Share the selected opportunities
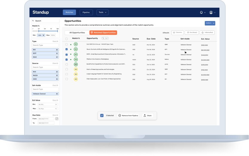This screenshot has width=249, height=156. tap(148, 116)
